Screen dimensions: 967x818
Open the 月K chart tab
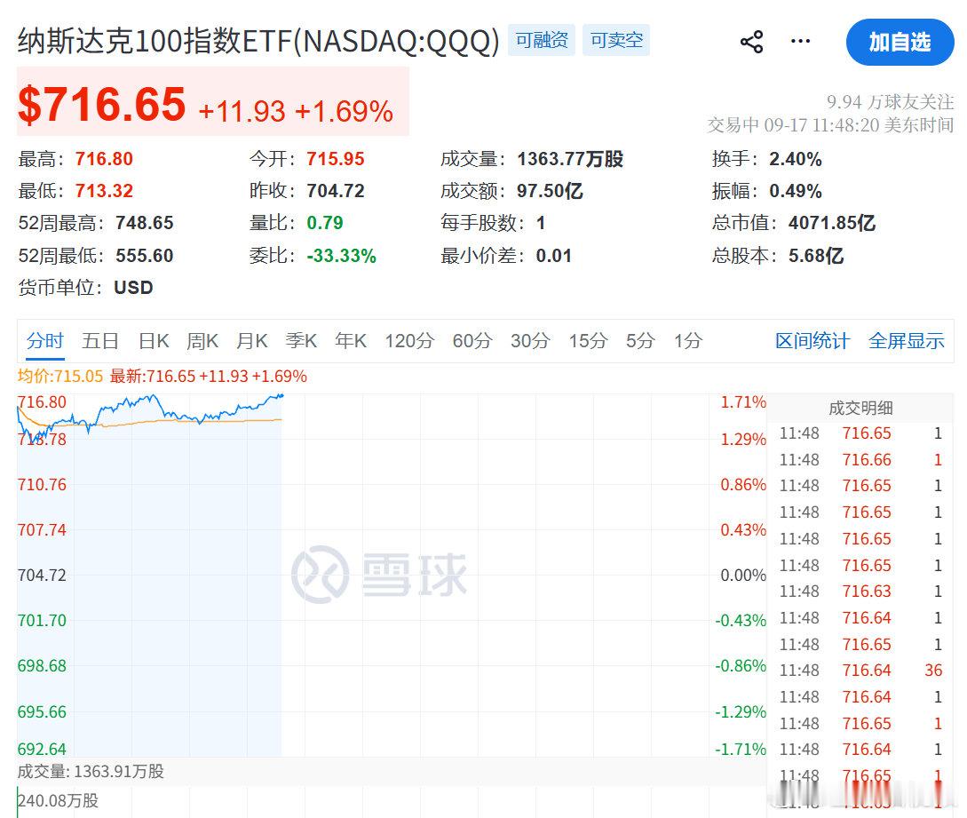coord(251,340)
